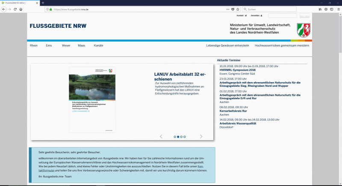342x186 pixels.
Task: Go to the browser Home page
Action: (21, 9)
